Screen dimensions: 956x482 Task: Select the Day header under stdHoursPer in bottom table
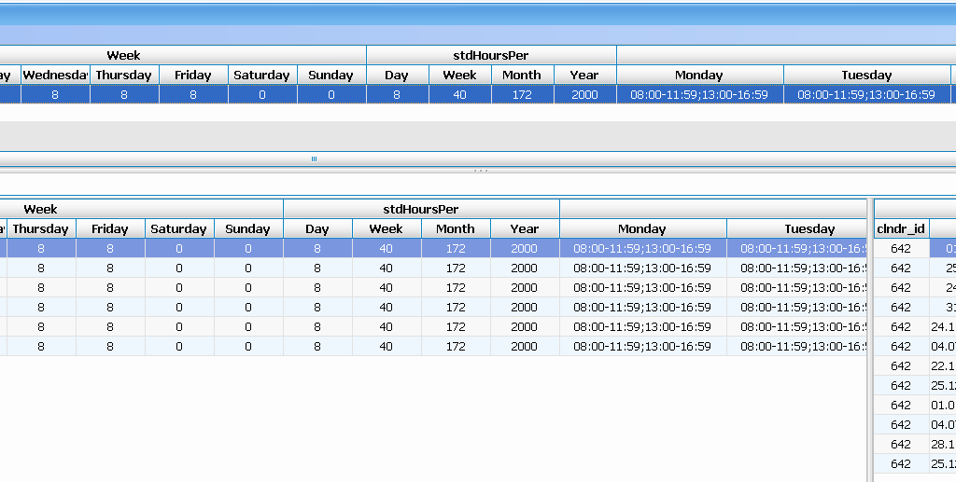tap(317, 228)
